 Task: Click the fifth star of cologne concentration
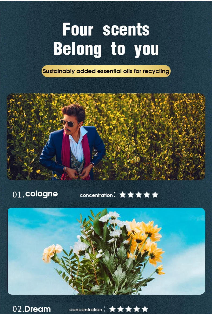[155, 195]
